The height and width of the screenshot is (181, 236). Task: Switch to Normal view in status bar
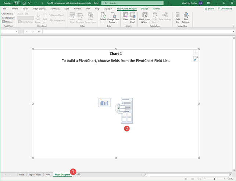click(186, 179)
